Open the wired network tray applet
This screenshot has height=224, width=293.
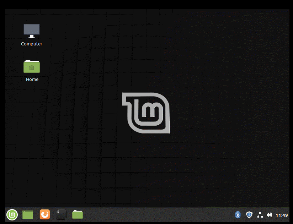click(x=260, y=215)
